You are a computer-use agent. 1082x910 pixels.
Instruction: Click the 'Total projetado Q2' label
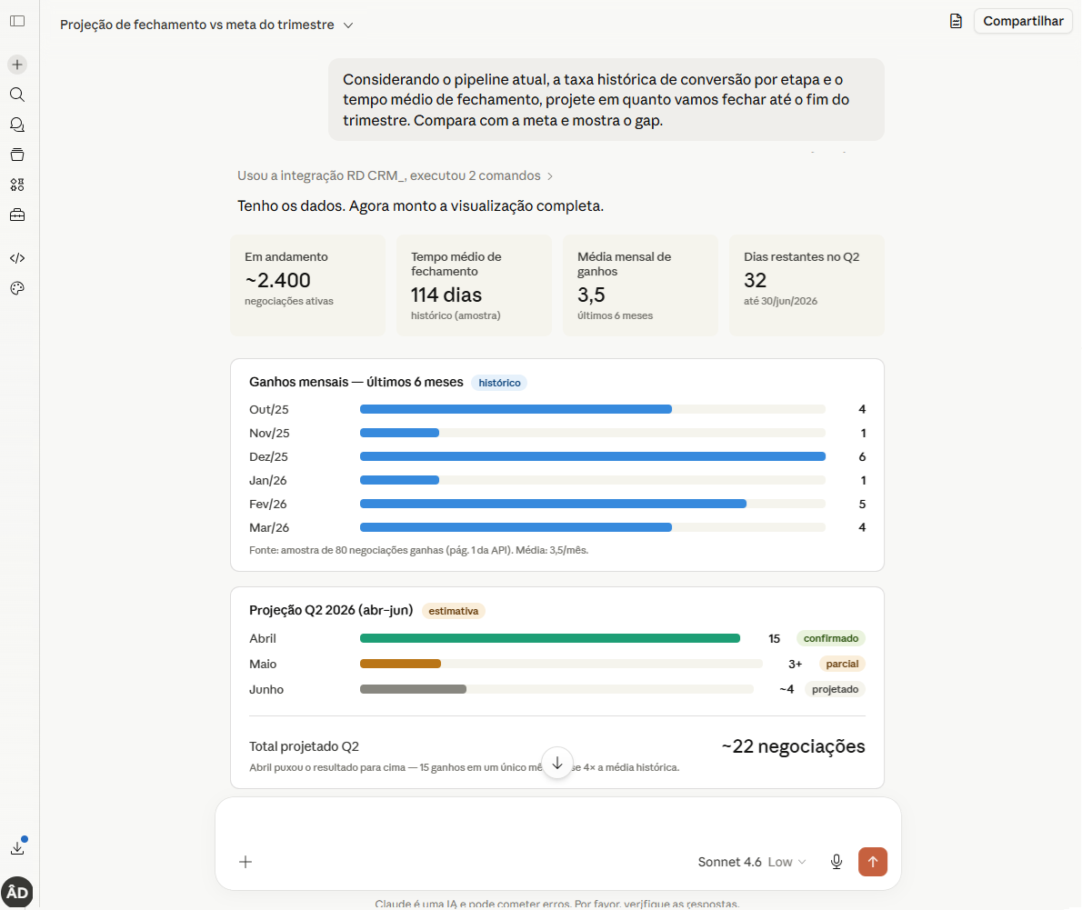pos(304,746)
